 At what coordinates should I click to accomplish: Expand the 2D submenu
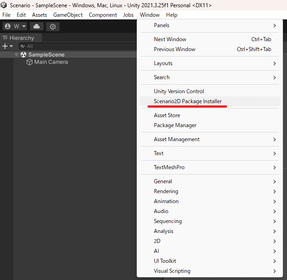coord(210,241)
